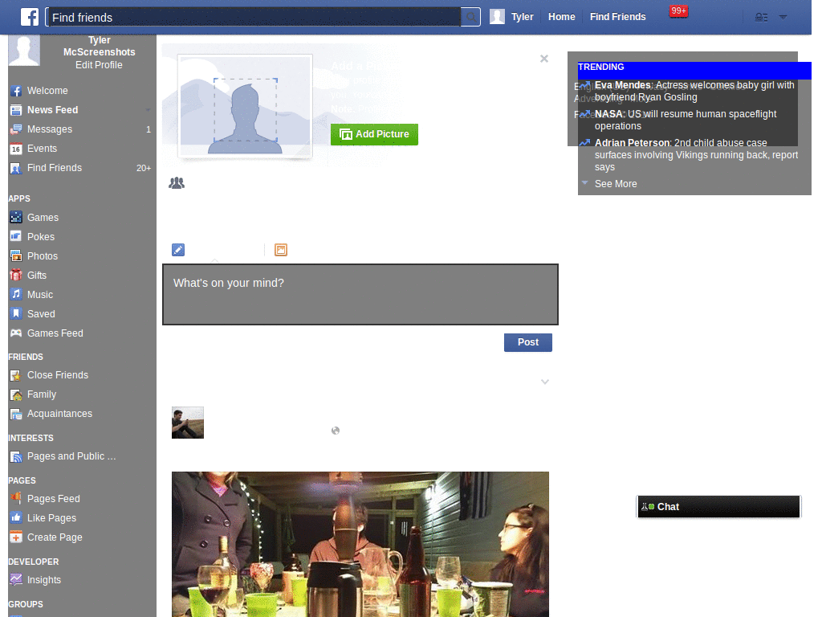Open the dinner party photo
The image size is (822, 617).
tap(360, 544)
